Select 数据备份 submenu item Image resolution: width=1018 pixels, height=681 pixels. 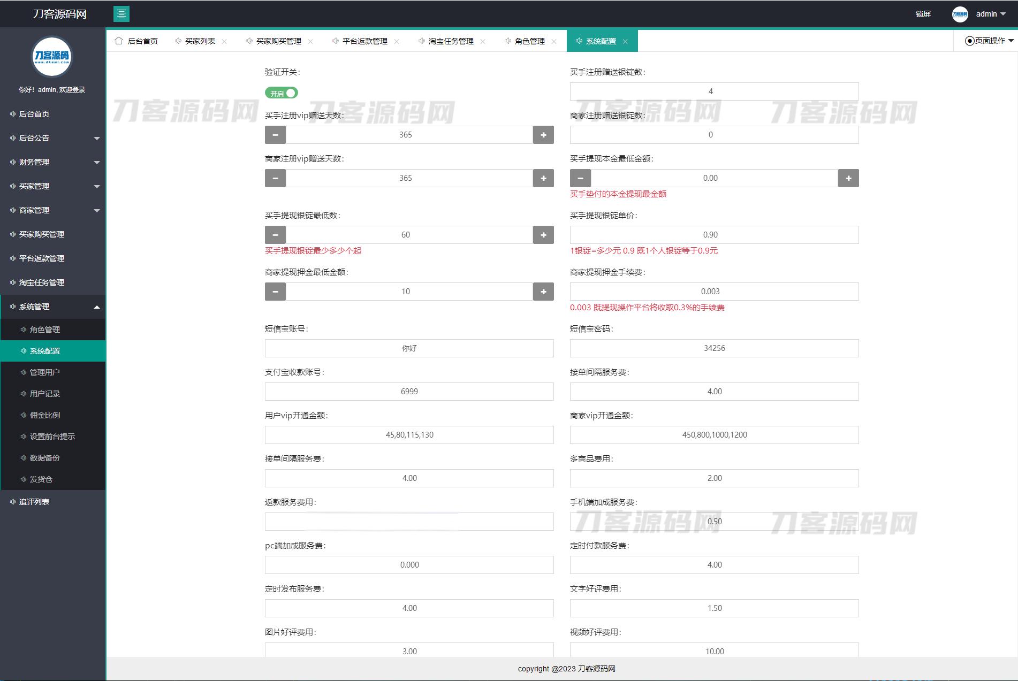click(x=53, y=458)
